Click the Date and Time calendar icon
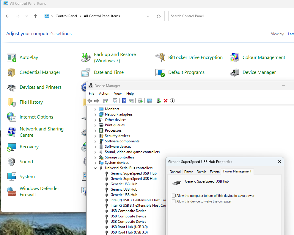This screenshot has width=294, height=235. click(x=86, y=72)
